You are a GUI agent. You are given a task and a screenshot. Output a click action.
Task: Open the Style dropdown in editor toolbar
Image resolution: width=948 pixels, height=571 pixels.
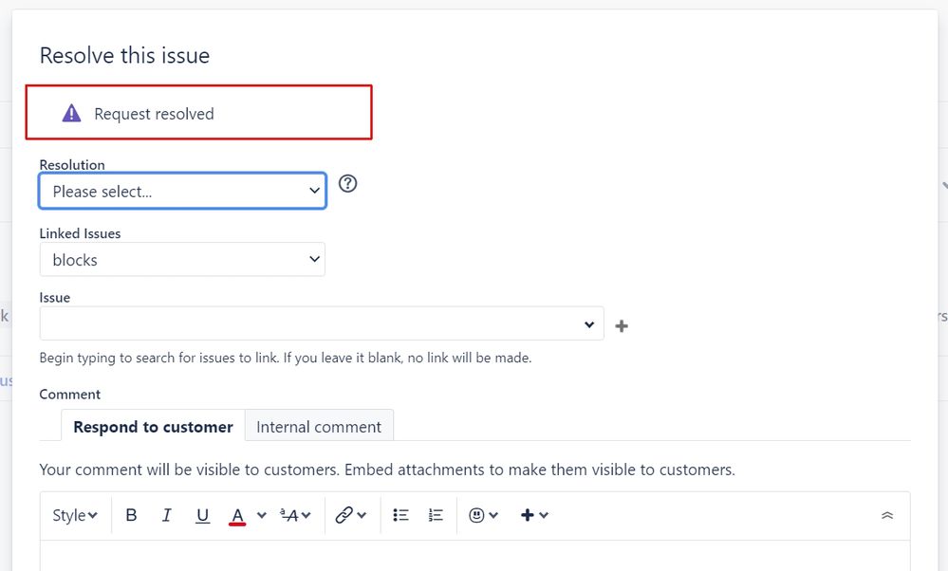coord(74,515)
